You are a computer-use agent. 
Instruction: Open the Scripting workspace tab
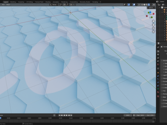click(x=95, y=2)
